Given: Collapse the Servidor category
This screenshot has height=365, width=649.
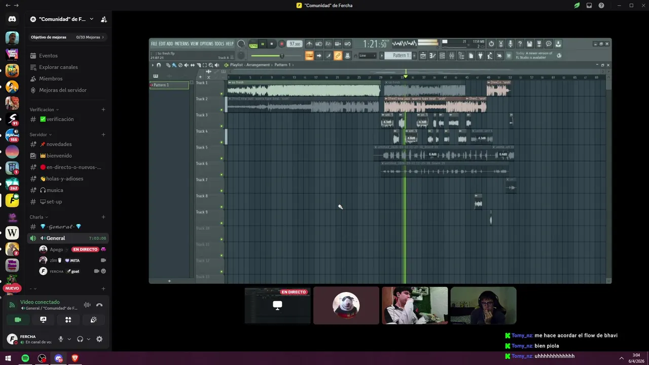Looking at the screenshot, I should click(x=41, y=135).
